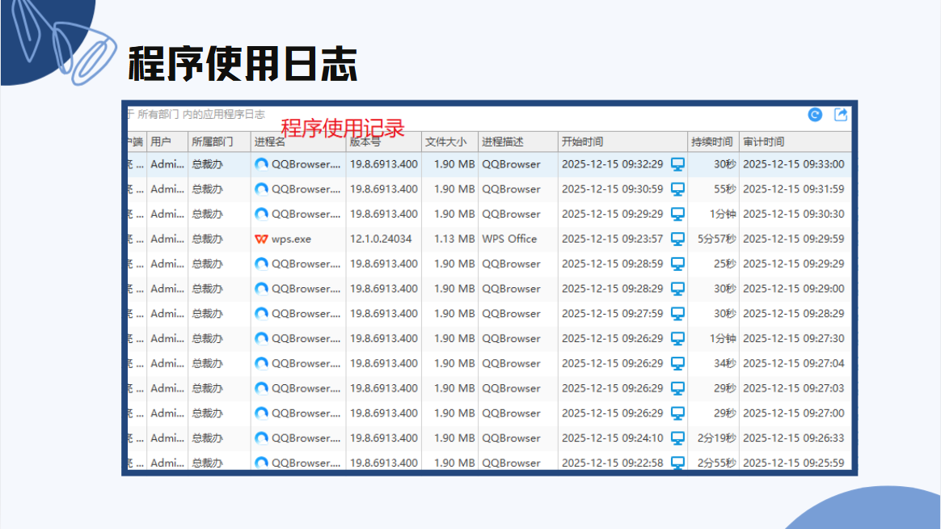941x529 pixels.
Task: Click start time 2025-12-15 09:32:29
Action: 612,164
